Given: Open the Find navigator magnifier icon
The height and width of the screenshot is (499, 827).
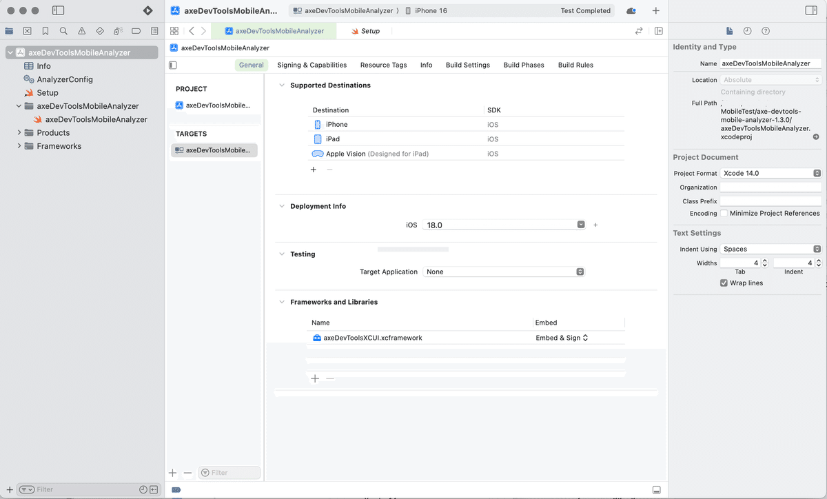Looking at the screenshot, I should click(x=63, y=31).
